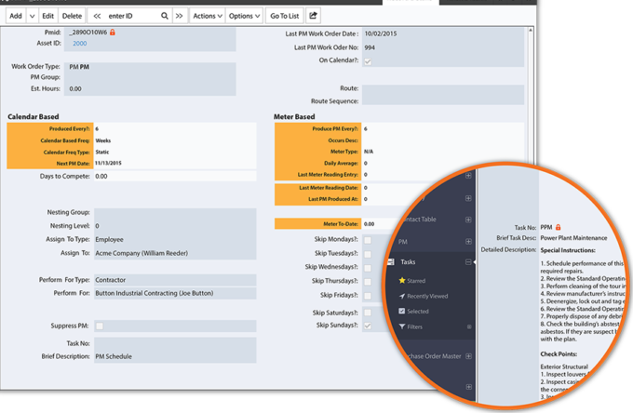
Task: Click the Recently Viewed arrow icon
Action: click(x=402, y=296)
